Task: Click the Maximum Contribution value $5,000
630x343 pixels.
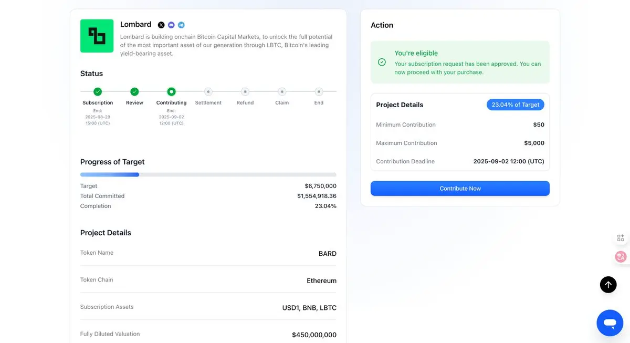Action: point(534,143)
